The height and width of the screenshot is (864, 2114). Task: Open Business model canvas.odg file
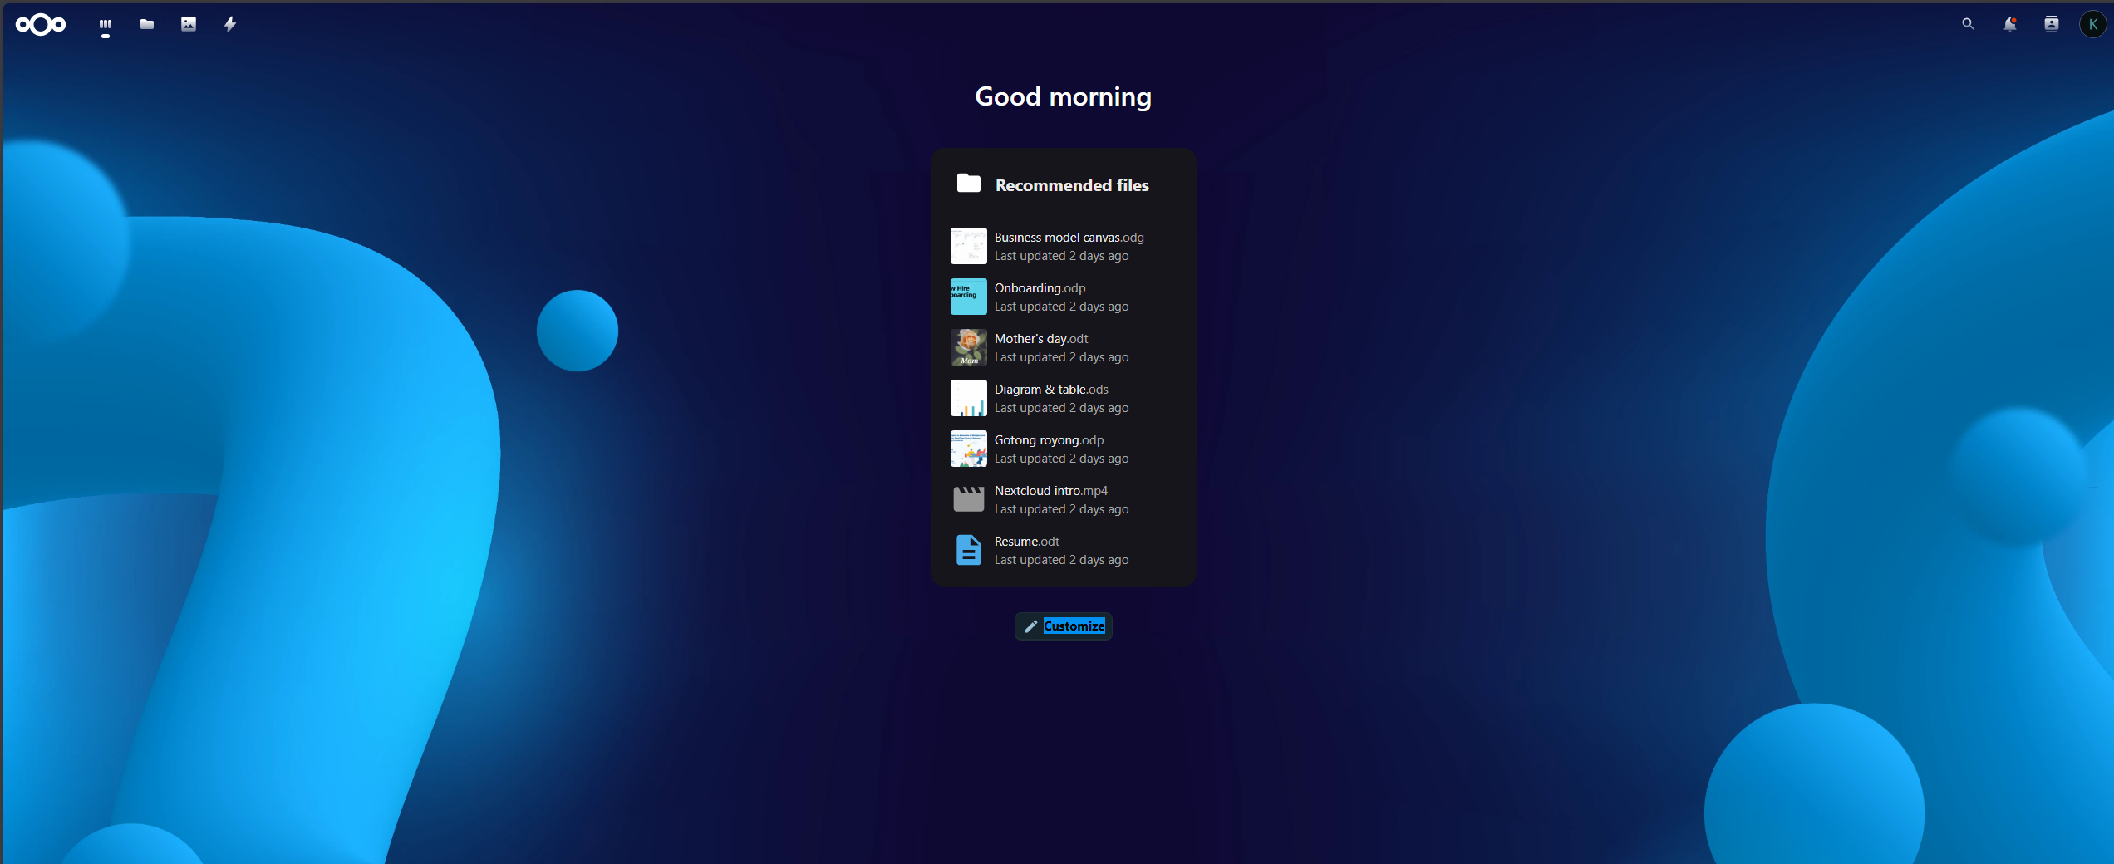tap(1064, 246)
